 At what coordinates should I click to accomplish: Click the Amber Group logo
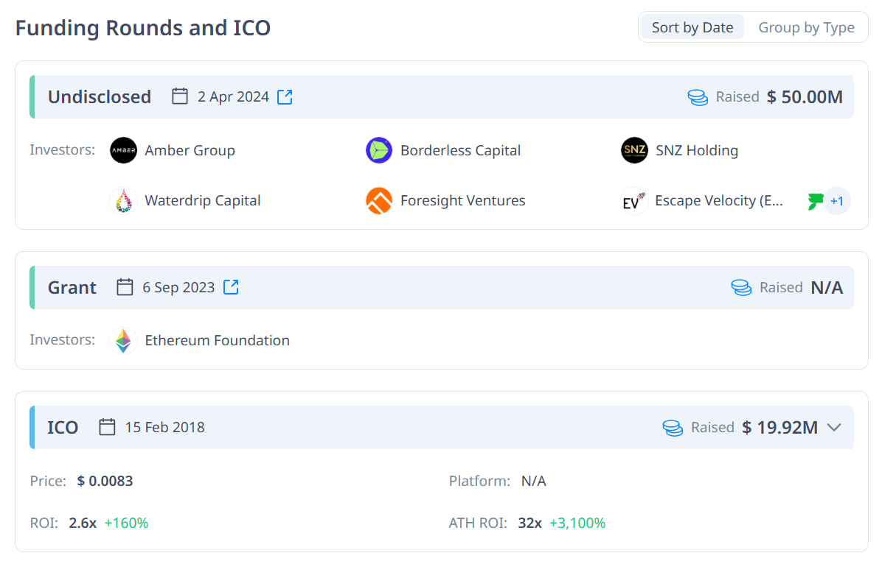(x=123, y=150)
